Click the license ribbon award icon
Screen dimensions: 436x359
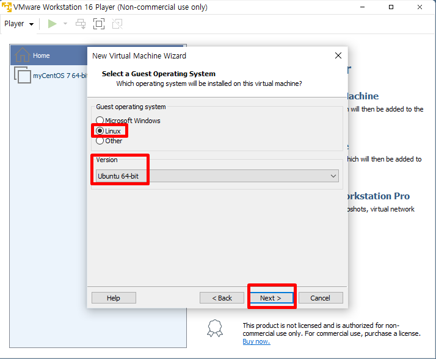click(x=215, y=329)
